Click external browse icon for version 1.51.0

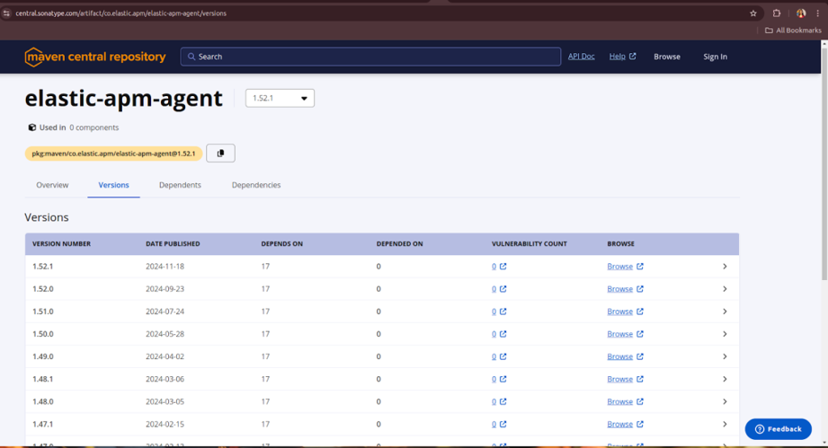tap(640, 312)
